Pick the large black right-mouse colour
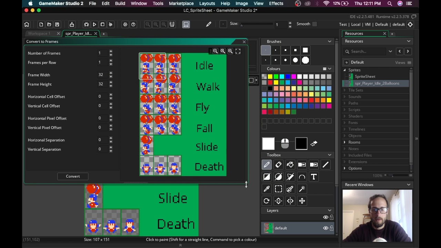This screenshot has height=248, width=441. [x=301, y=144]
